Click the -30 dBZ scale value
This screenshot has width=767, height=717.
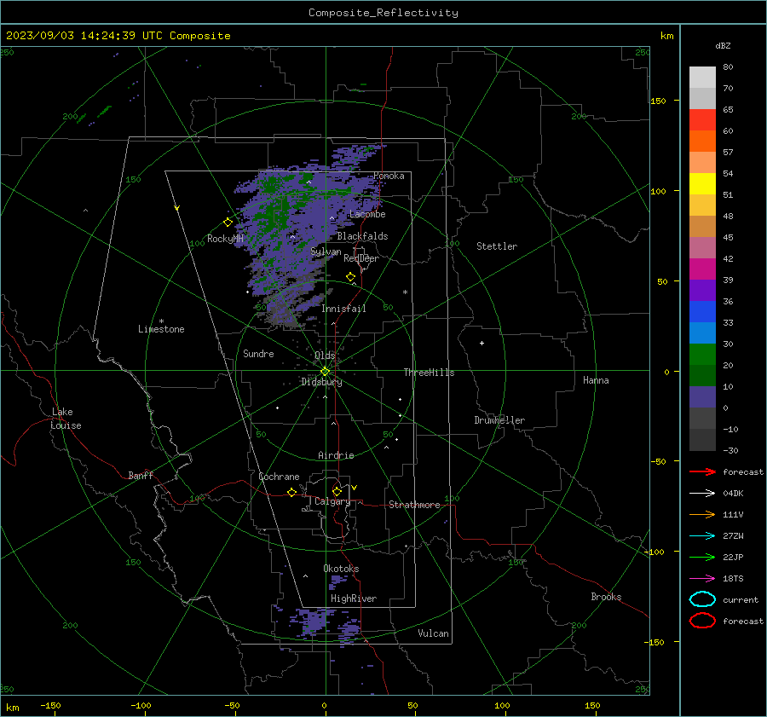tap(731, 451)
